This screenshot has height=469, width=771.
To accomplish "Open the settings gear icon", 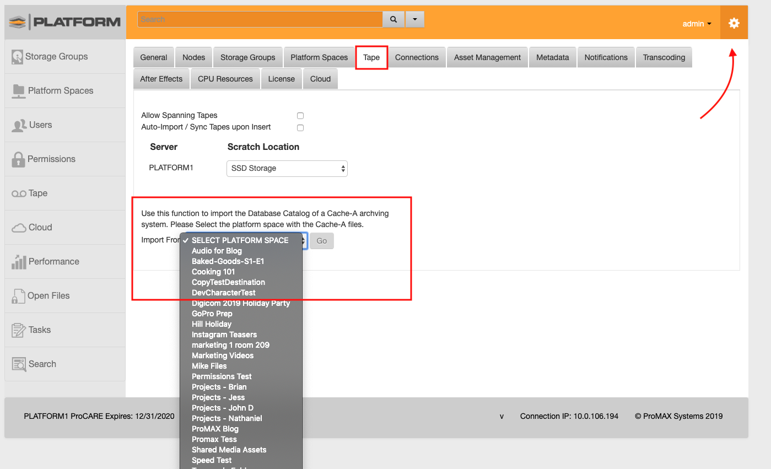I will point(734,23).
